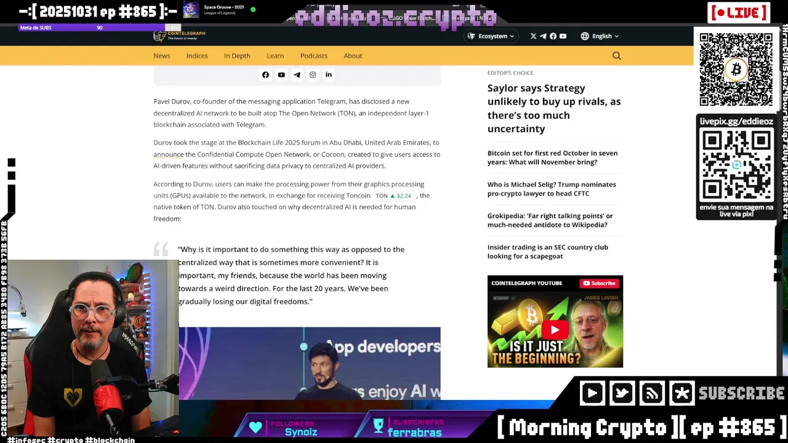Click the livepix.gg/eddieoz QR code
Image resolution: width=788 pixels, height=443 pixels.
736,166
